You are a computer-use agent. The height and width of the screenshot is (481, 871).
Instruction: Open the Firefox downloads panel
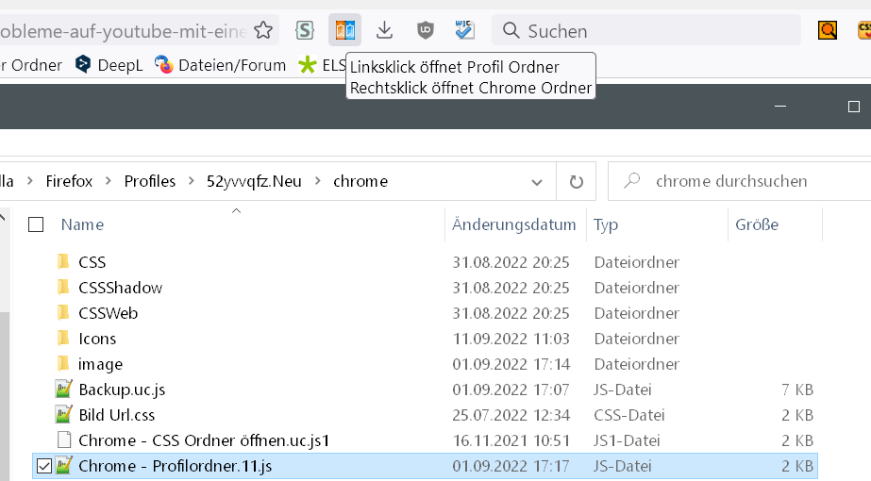384,31
